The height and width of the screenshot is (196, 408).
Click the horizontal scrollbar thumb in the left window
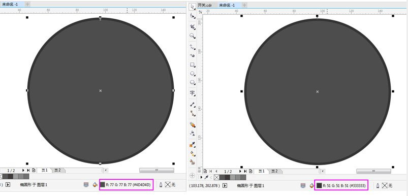(156, 170)
